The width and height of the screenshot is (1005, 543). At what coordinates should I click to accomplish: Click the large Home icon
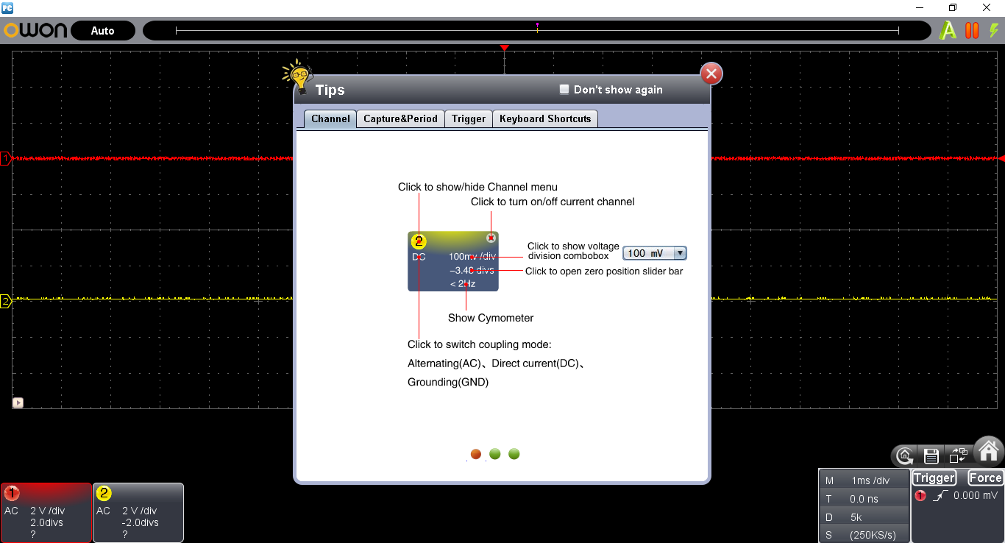click(989, 450)
